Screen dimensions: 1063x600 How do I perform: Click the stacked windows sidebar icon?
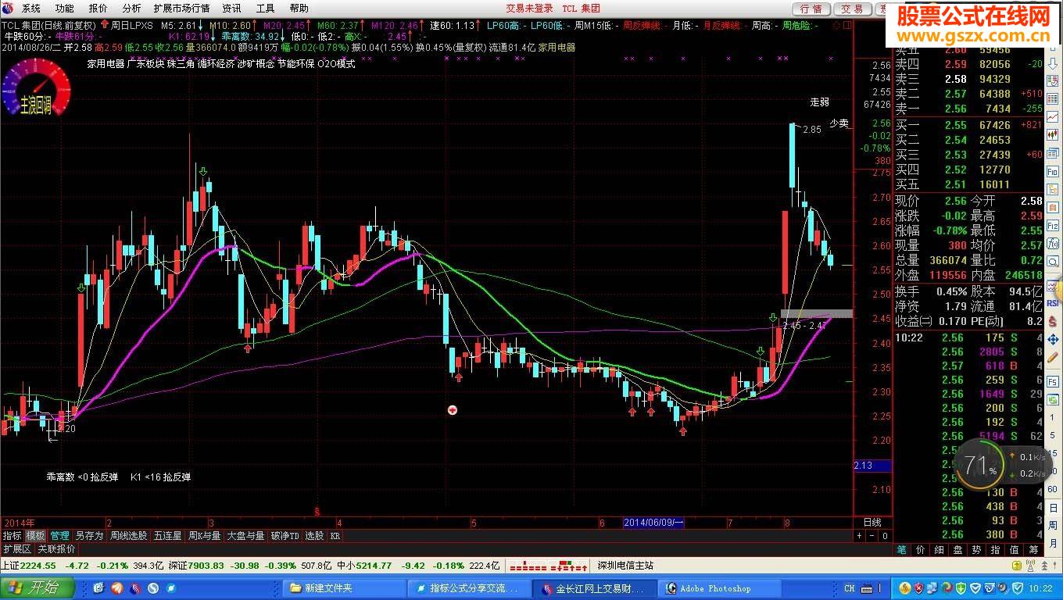(1052, 152)
